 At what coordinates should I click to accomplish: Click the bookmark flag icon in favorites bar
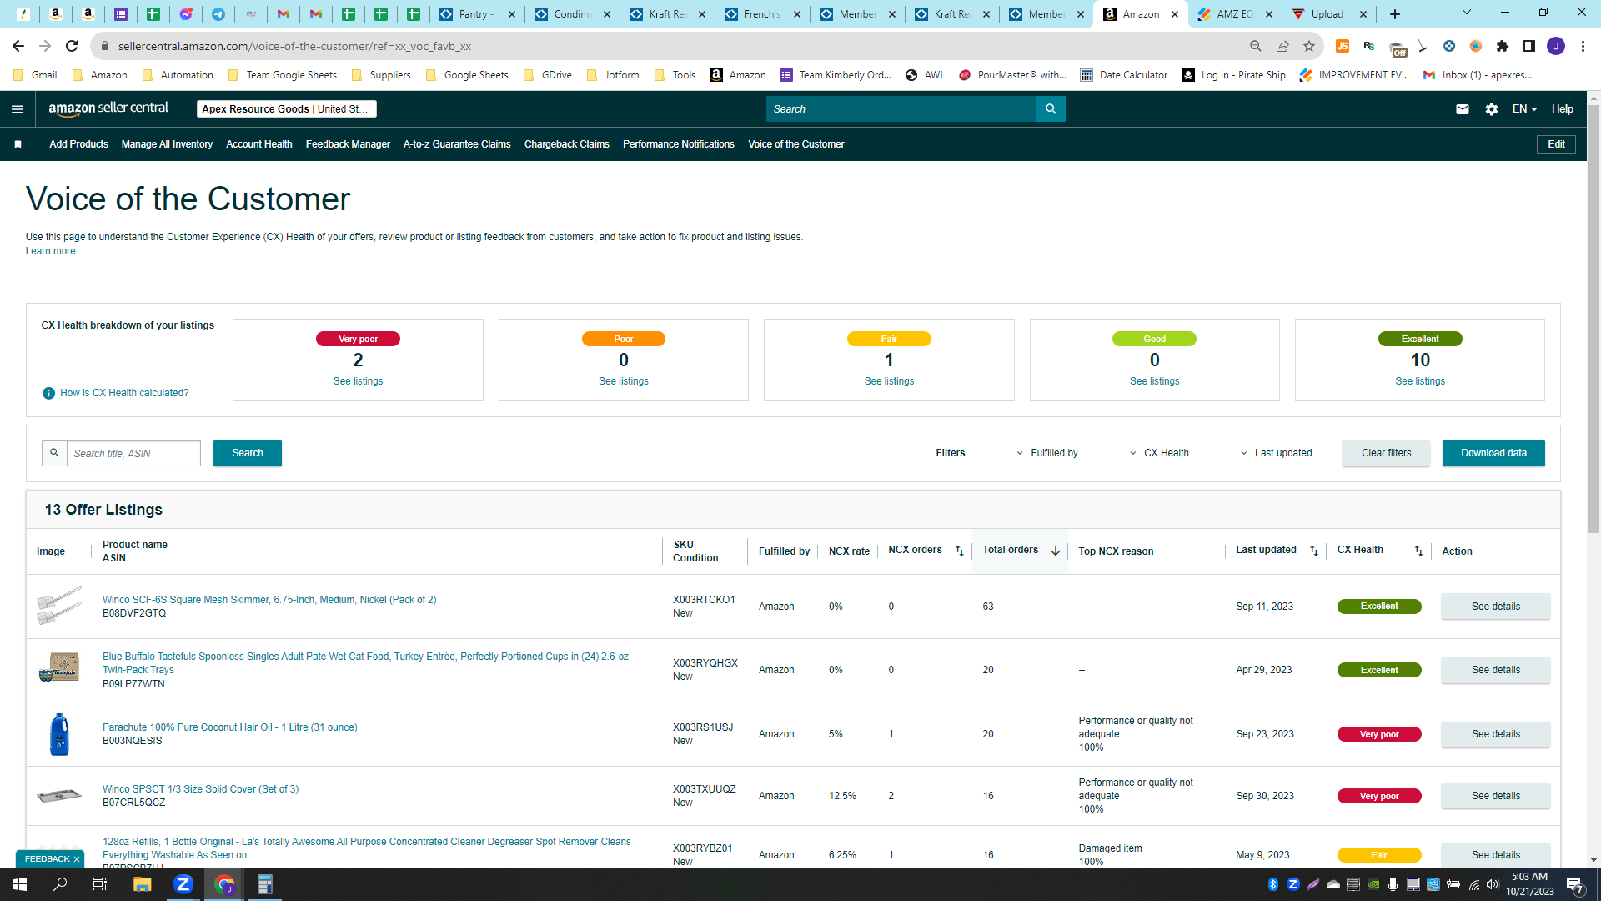click(x=18, y=144)
